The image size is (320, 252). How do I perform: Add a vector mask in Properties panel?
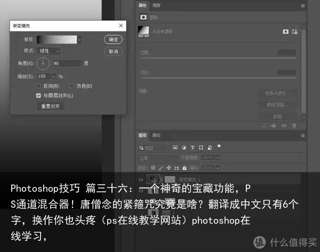[x=294, y=31]
